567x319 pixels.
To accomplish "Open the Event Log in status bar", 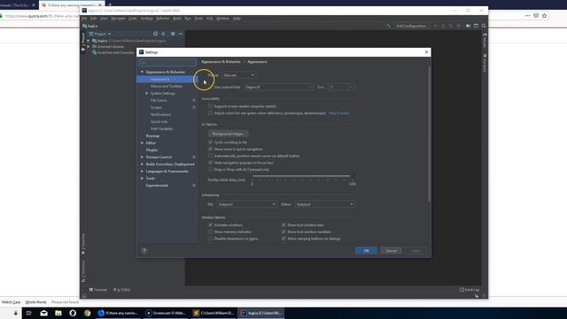I will [470, 290].
